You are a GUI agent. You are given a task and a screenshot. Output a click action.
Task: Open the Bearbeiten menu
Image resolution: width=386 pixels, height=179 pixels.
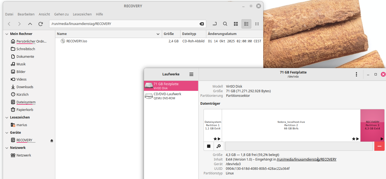(26, 14)
